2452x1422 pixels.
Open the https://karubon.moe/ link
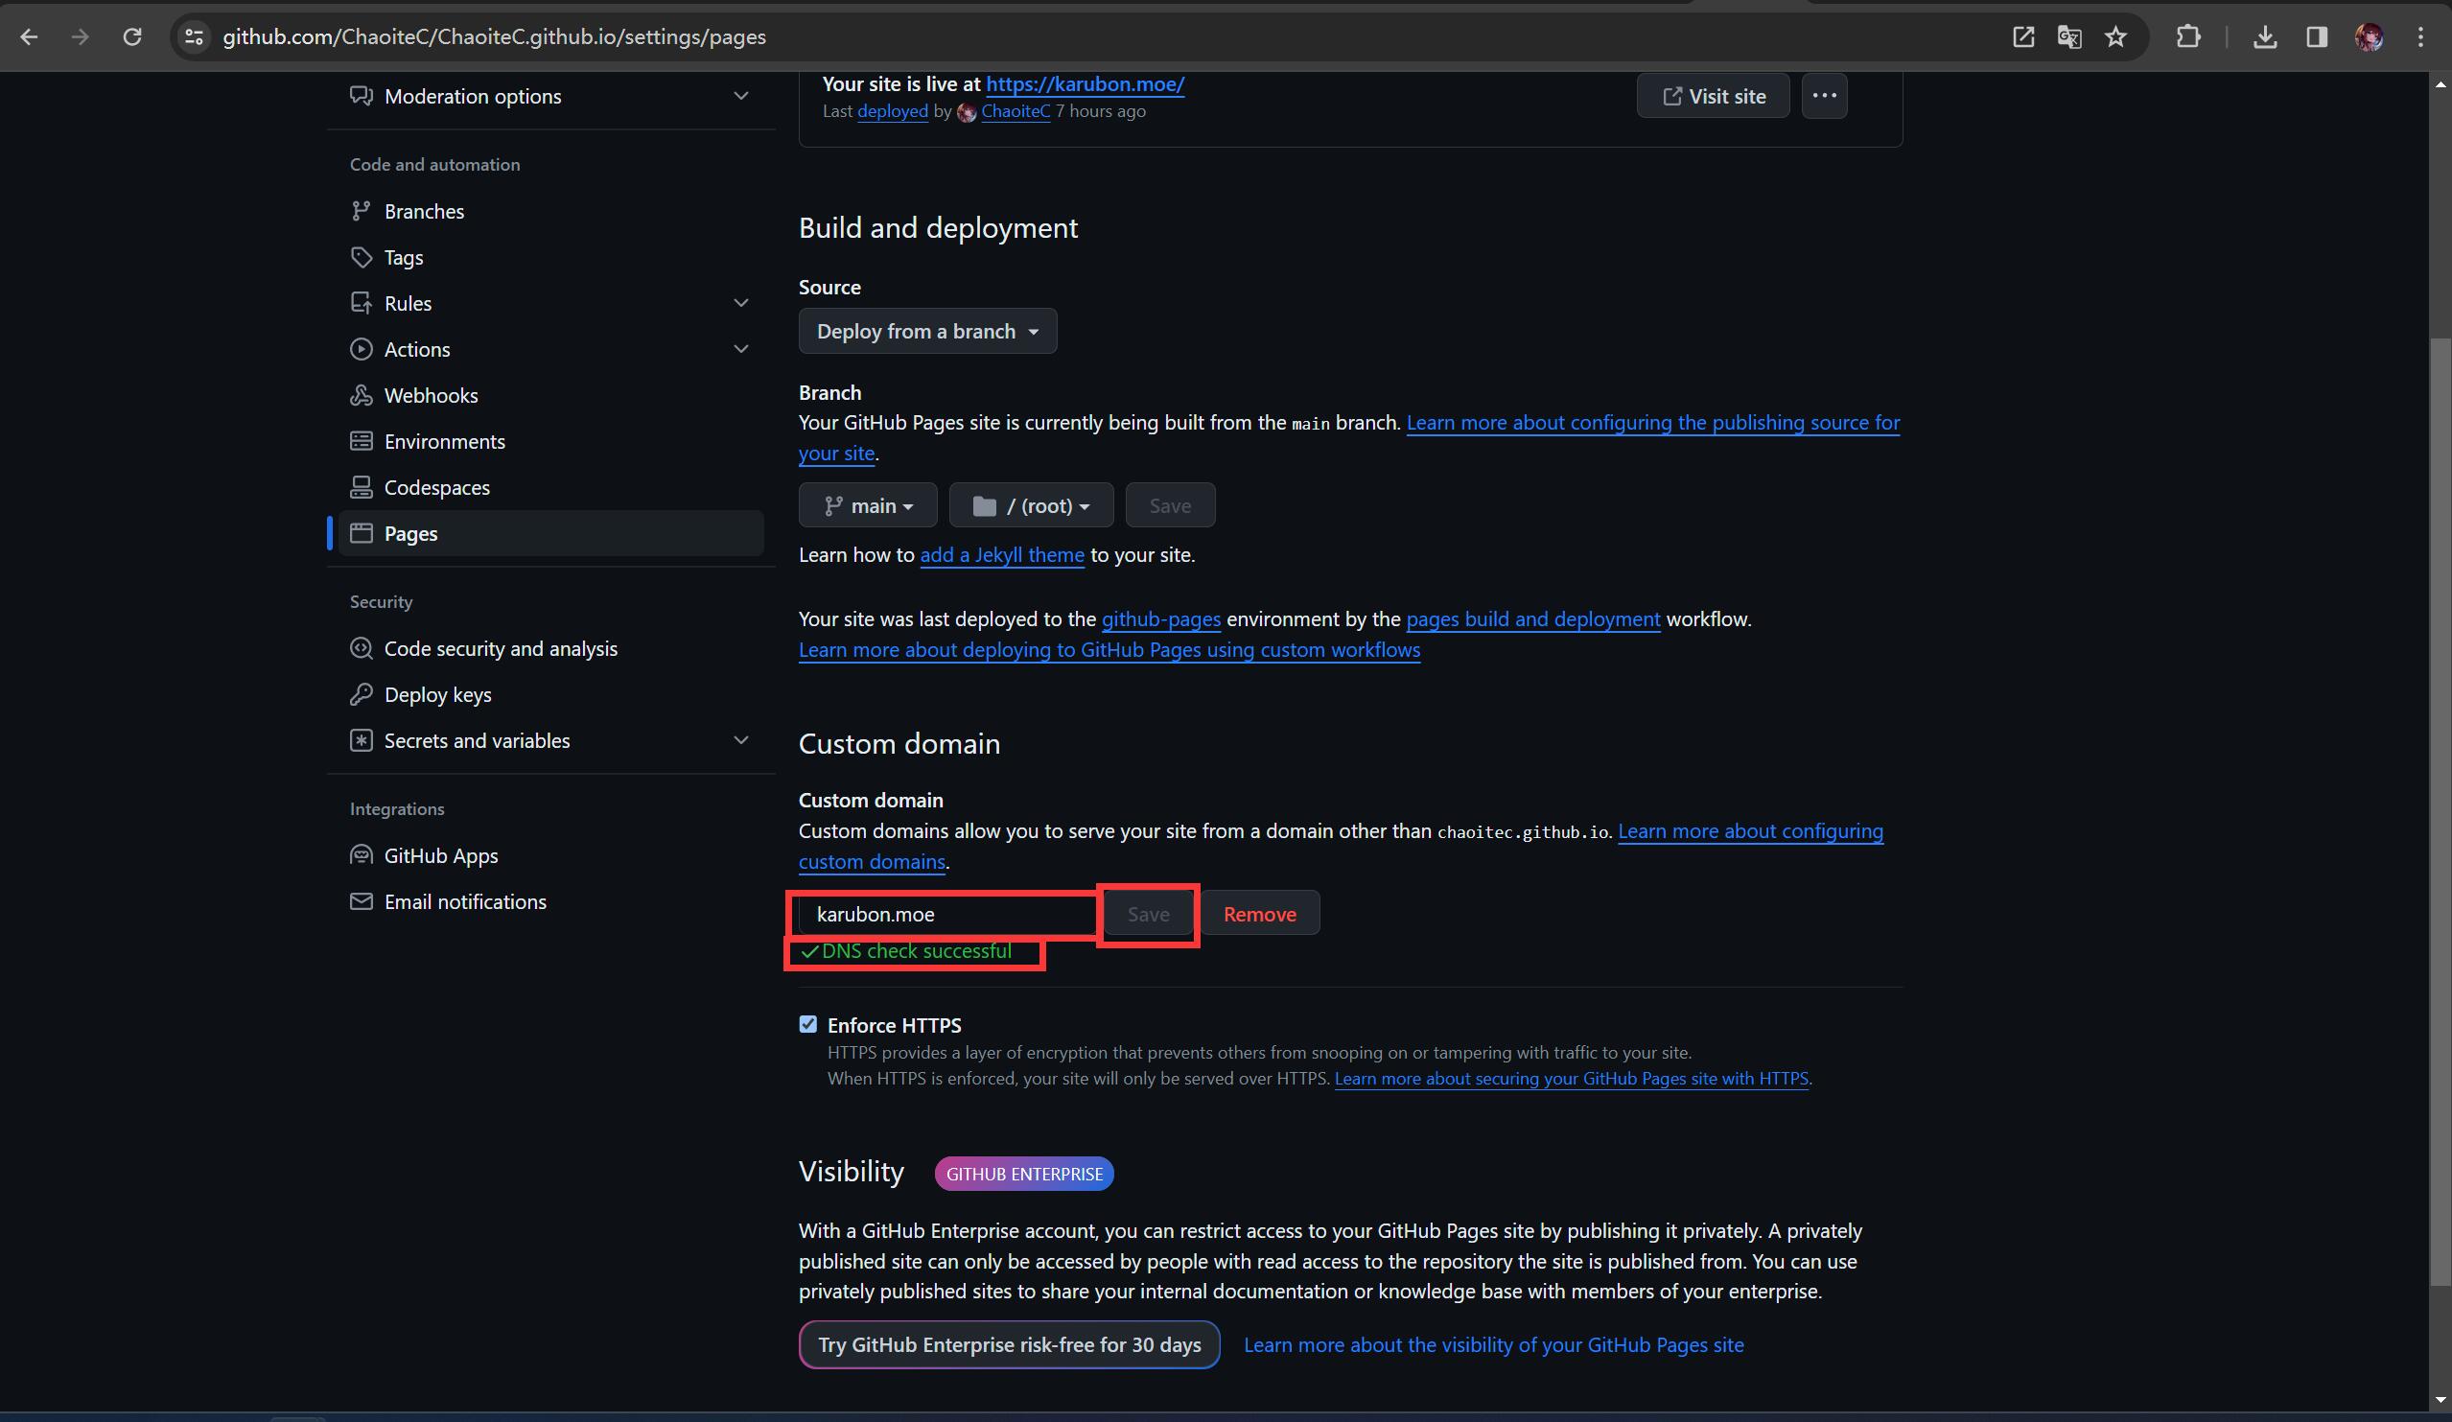(x=1085, y=83)
